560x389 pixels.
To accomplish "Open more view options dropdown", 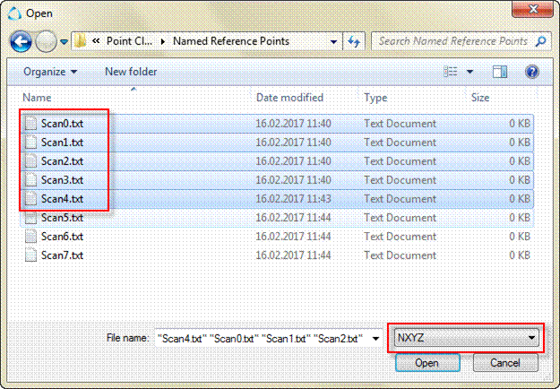I will 470,72.
